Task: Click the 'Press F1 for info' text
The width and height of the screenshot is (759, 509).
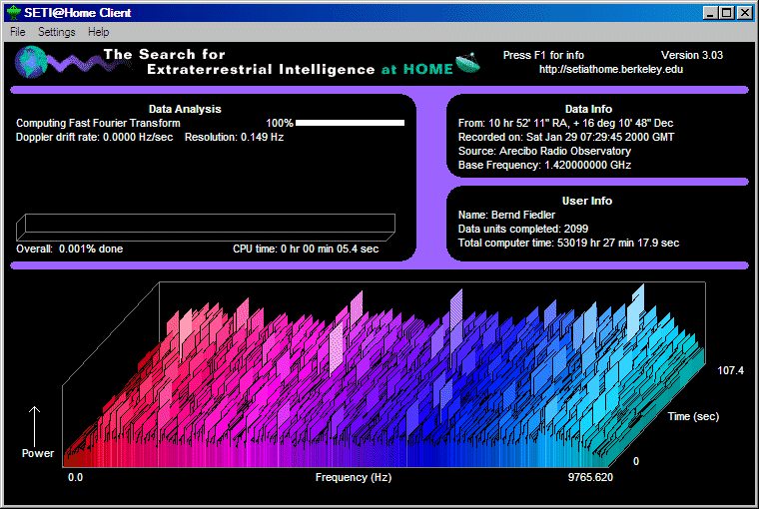Action: pos(543,55)
